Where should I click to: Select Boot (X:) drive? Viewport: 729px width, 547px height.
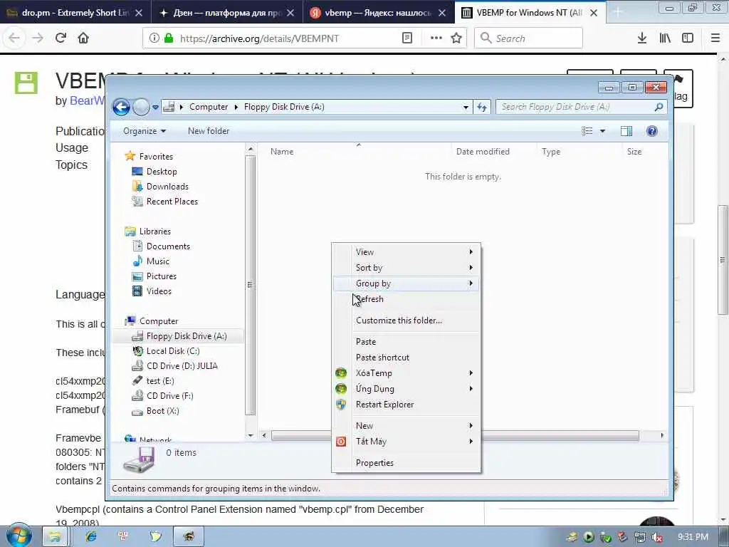(x=162, y=411)
